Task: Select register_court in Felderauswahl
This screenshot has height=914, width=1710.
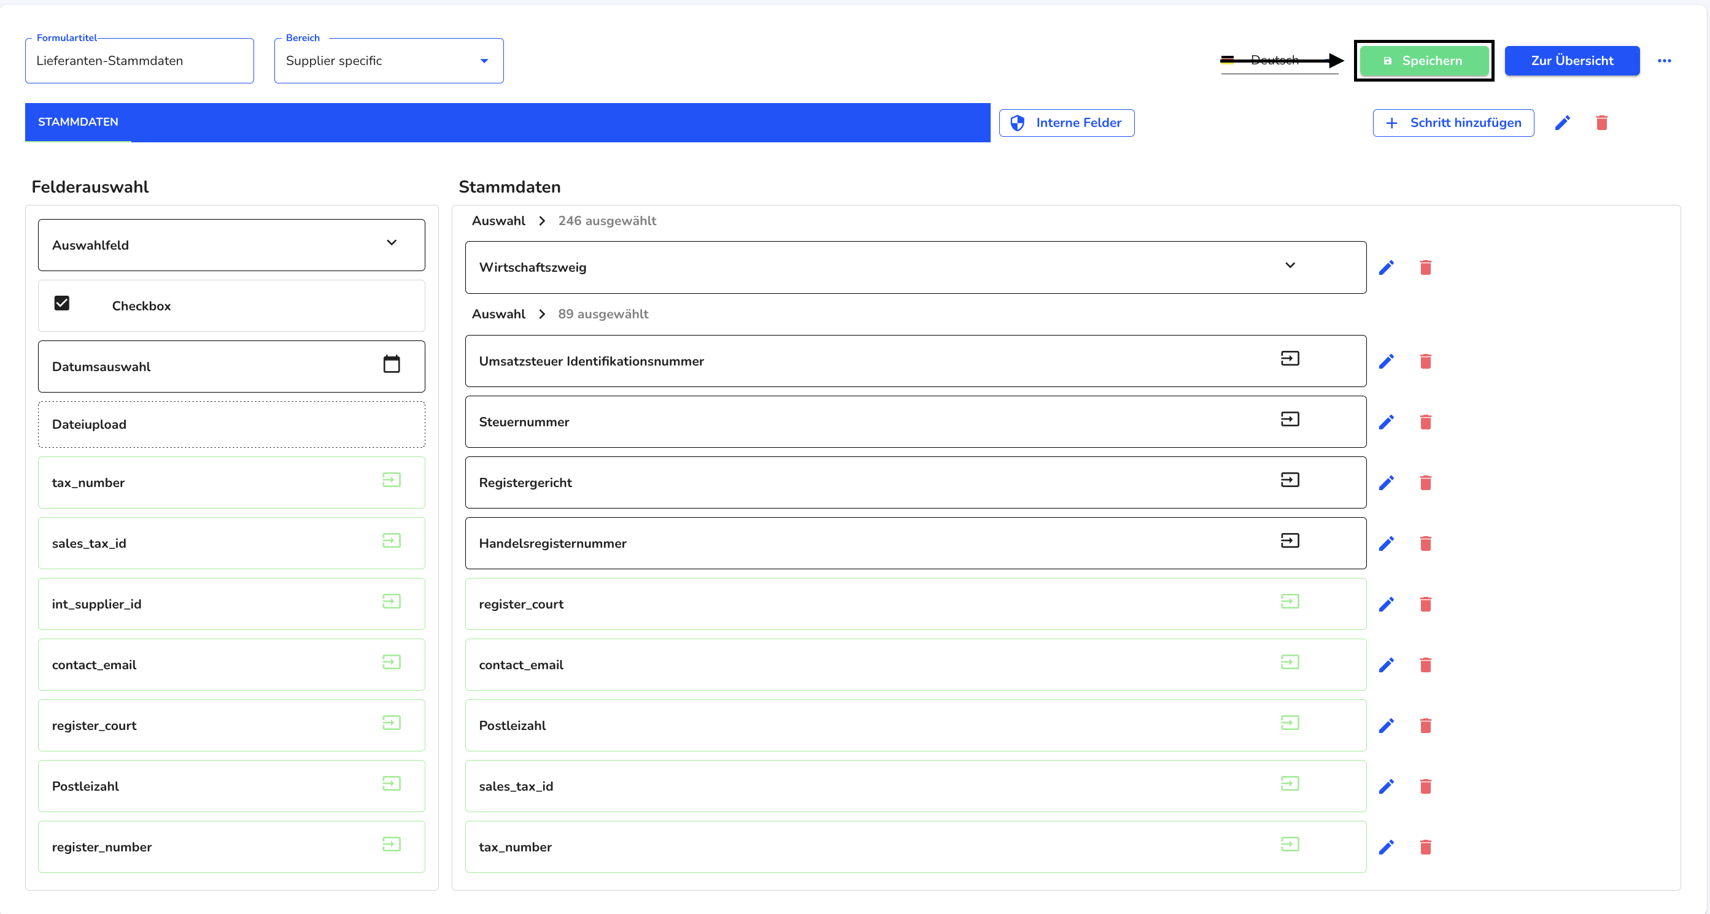Action: tap(231, 726)
